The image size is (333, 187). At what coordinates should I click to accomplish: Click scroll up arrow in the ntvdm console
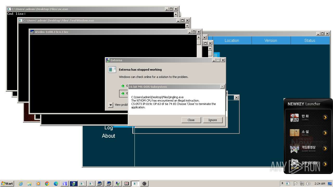pyautogui.click(x=199, y=37)
